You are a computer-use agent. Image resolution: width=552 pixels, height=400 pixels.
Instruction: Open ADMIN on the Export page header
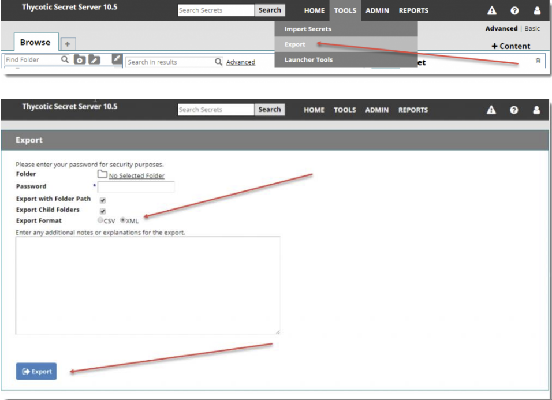point(376,110)
